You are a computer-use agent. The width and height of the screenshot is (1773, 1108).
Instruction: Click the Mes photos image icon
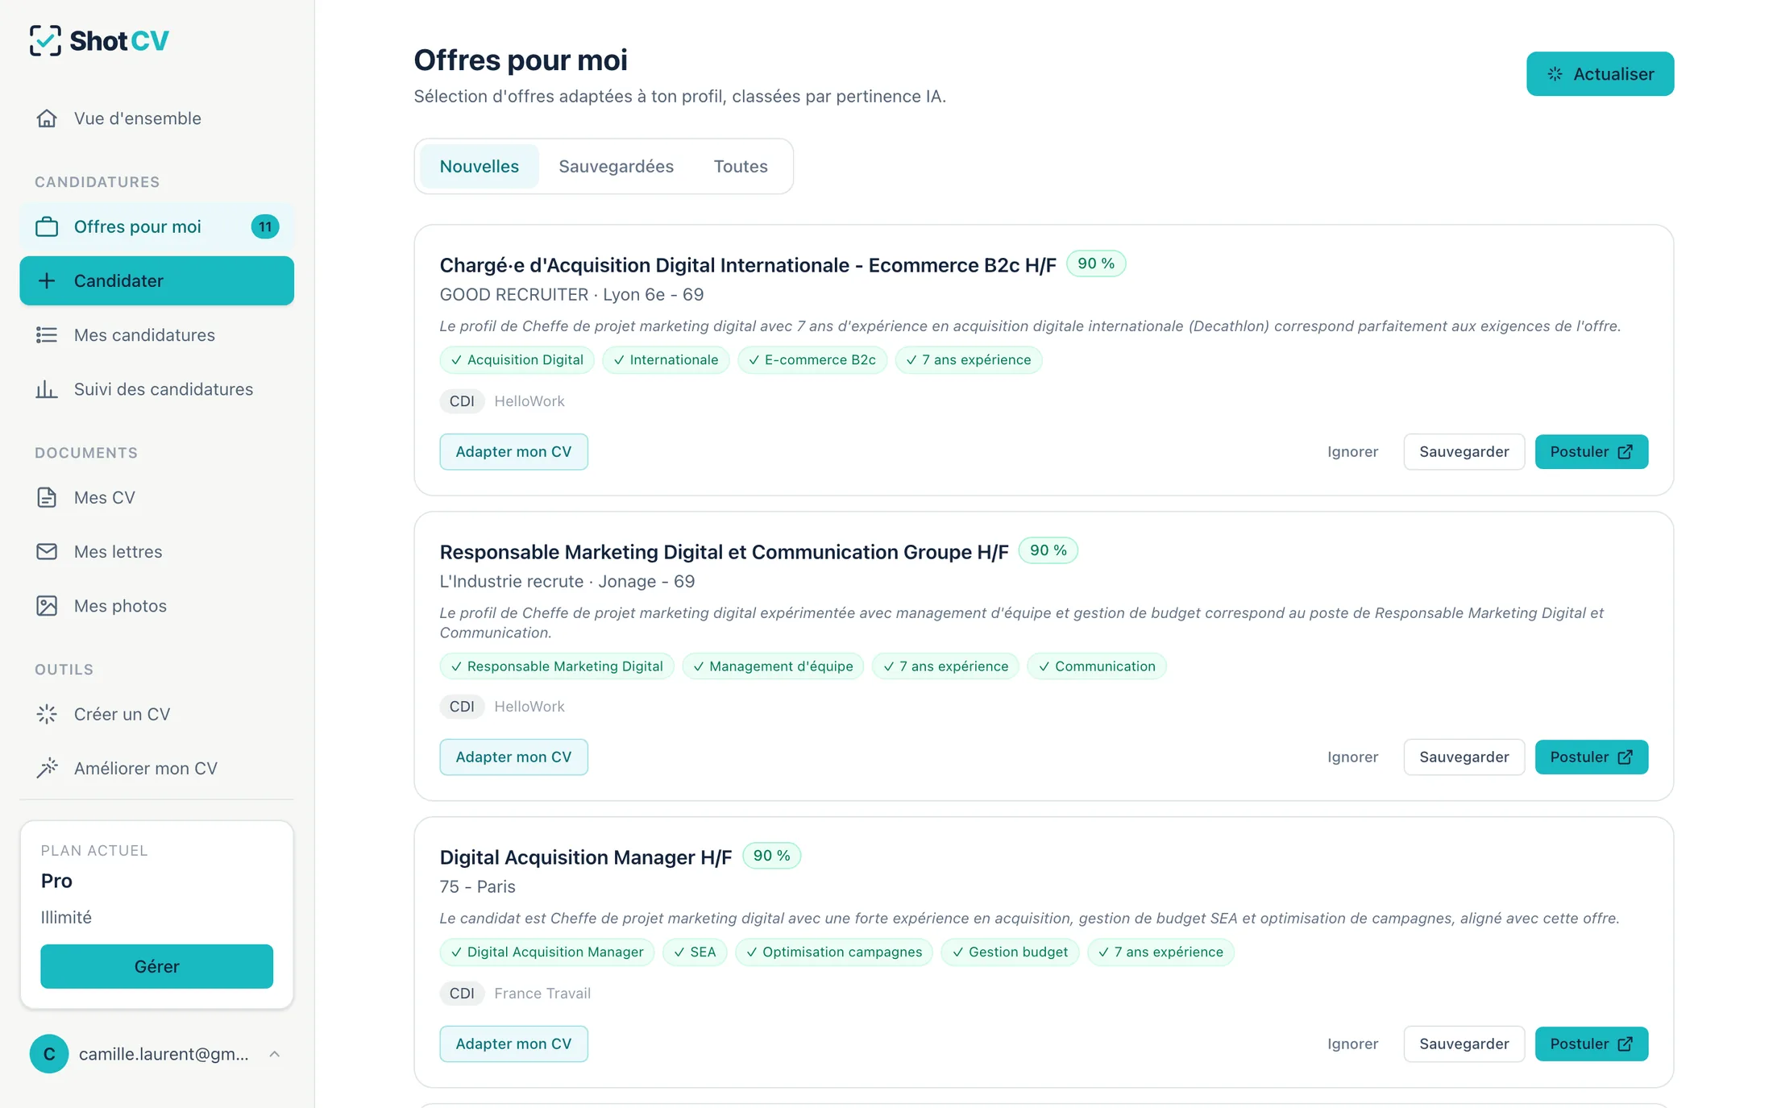pos(47,606)
